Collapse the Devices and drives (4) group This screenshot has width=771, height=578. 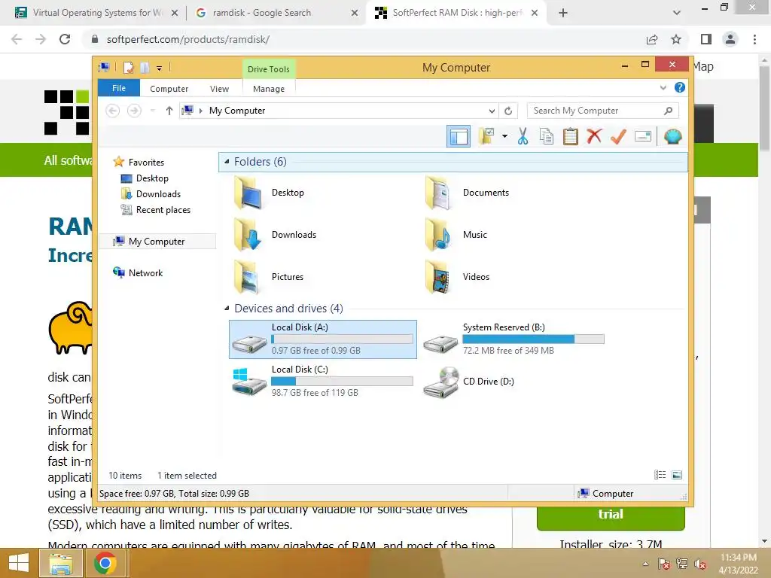click(x=227, y=308)
